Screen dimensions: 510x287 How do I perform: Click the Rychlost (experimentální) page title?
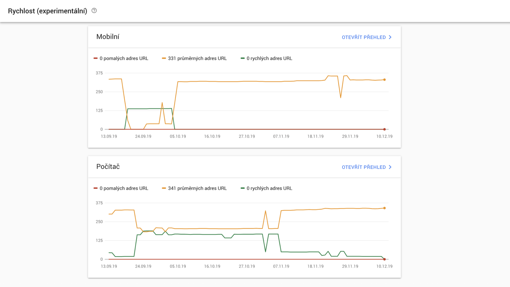48,11
